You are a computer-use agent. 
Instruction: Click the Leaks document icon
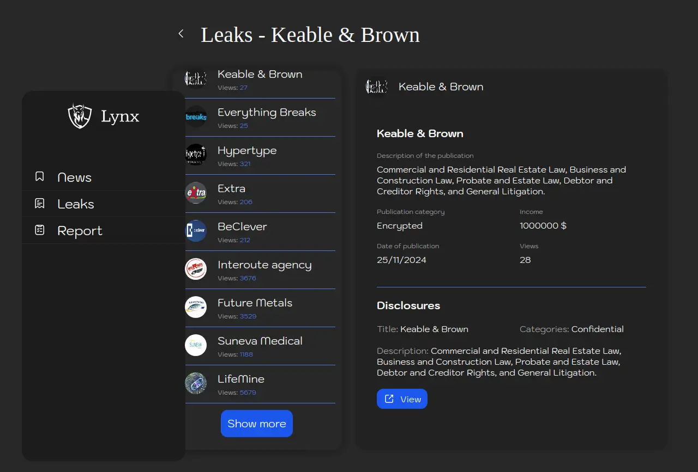40,204
